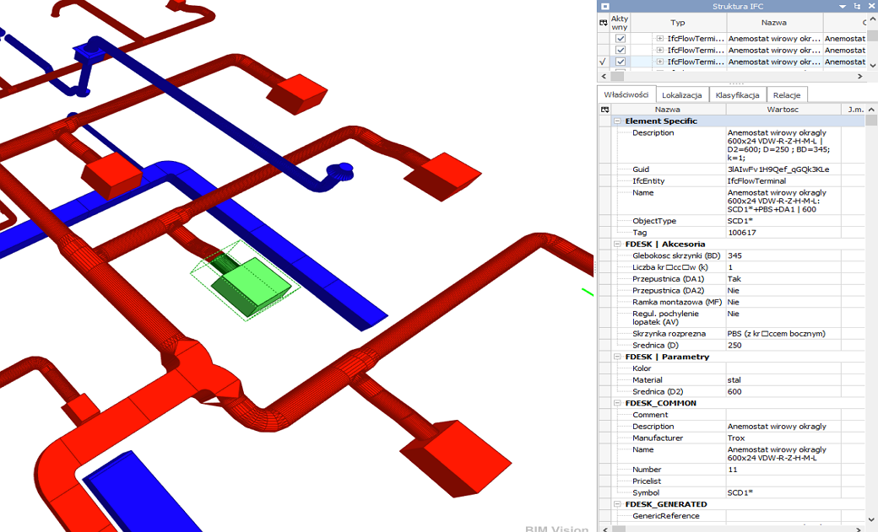The image size is (878, 532).
Task: Switch to the Lokalizacja tab
Action: pyautogui.click(x=681, y=95)
